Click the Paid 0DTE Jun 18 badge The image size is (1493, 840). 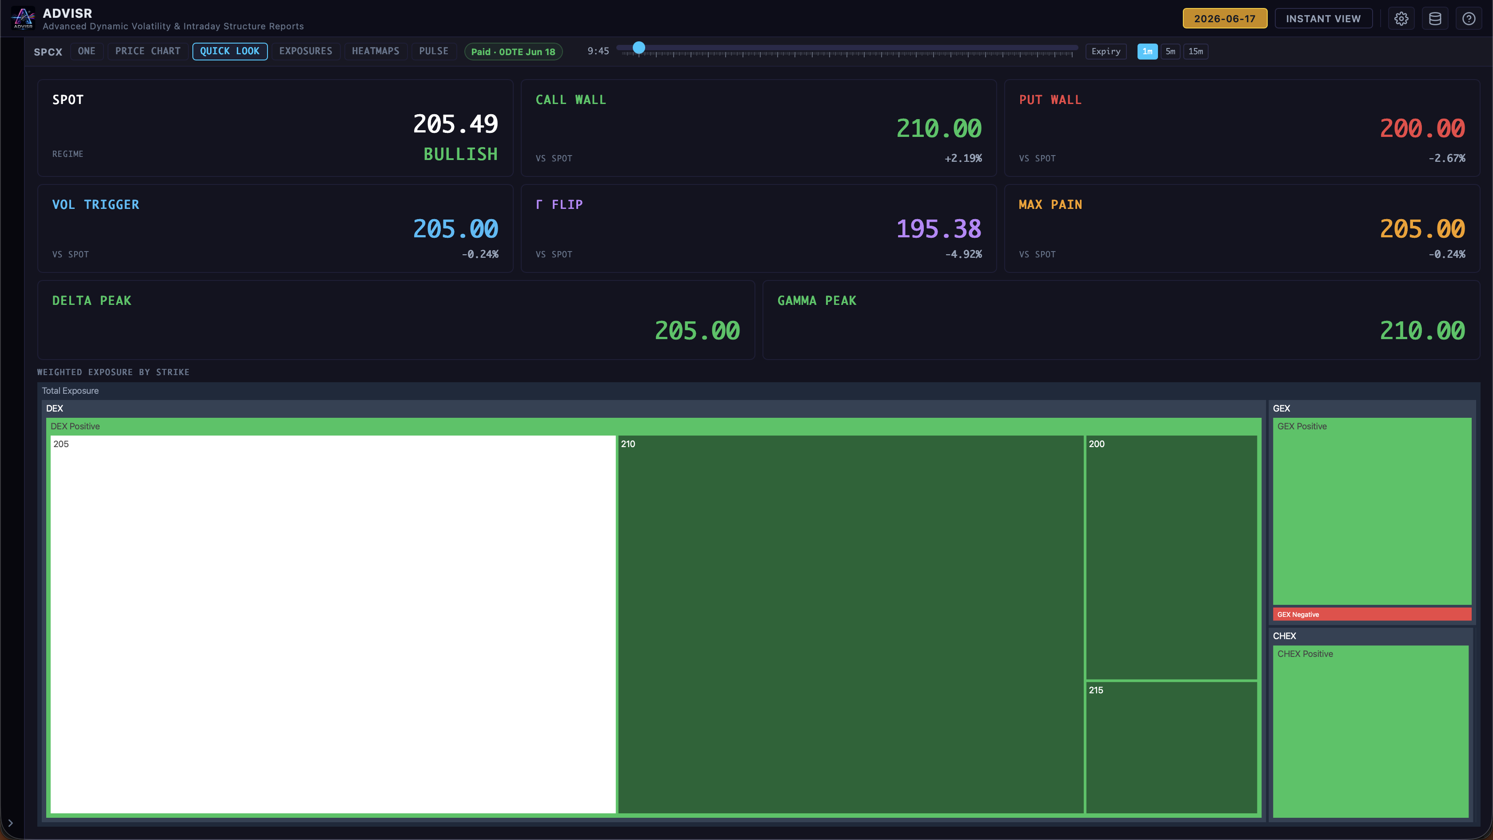[x=514, y=52]
